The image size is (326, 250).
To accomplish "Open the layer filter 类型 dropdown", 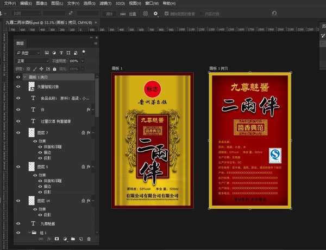I will point(28,53).
